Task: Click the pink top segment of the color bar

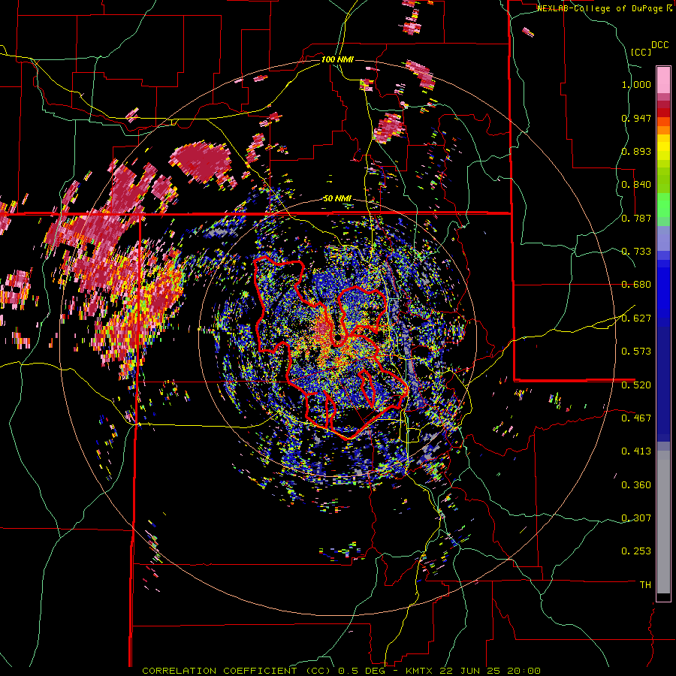Action: tap(663, 80)
